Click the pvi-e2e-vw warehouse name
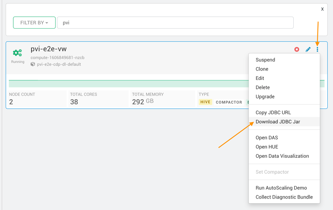333x210 pixels. [x=49, y=49]
